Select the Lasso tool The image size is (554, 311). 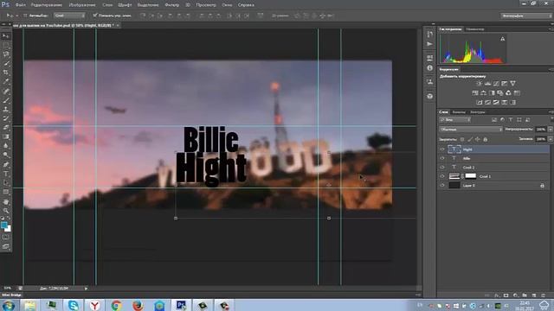point(6,54)
